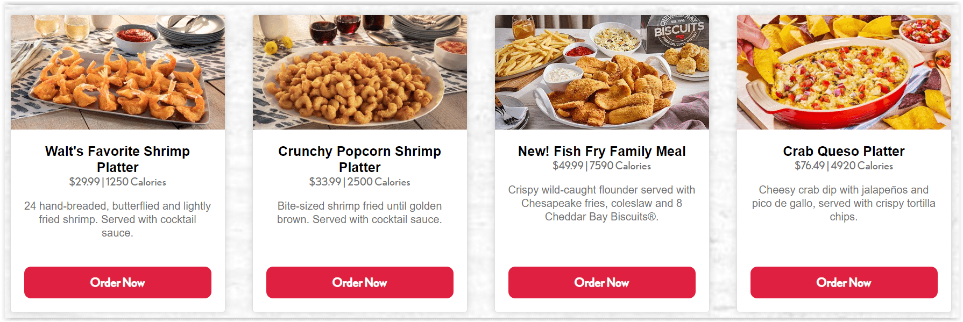Click the $29.99 | 1250 Calories price line
963x322 pixels.
point(117,182)
